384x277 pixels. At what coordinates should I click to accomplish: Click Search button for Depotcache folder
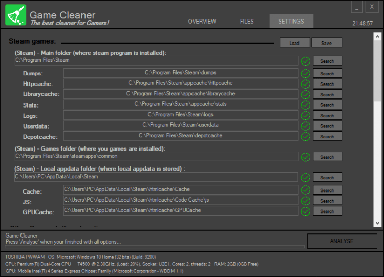pyautogui.click(x=327, y=136)
